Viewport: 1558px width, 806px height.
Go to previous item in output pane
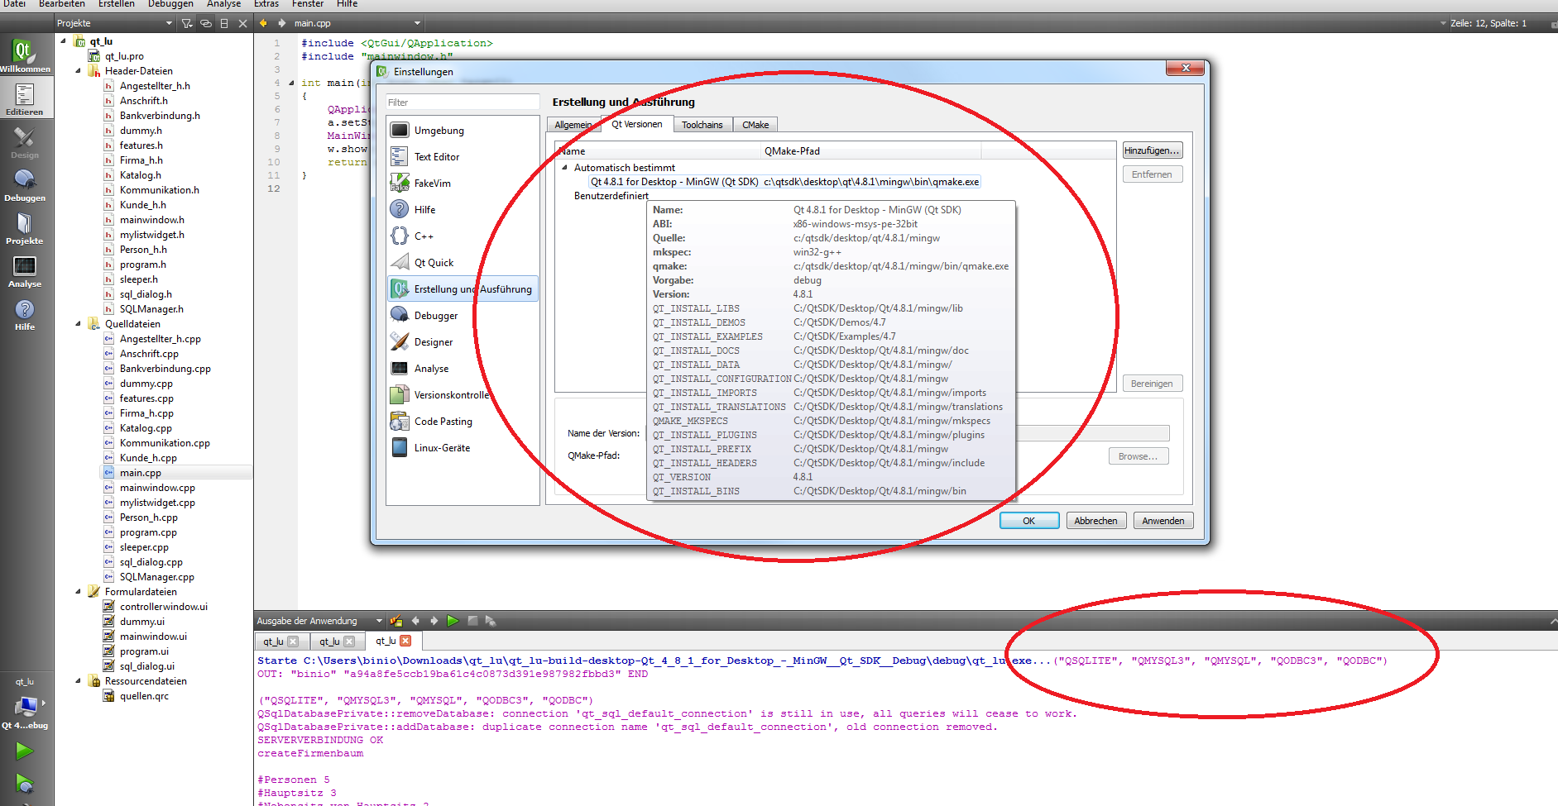click(x=415, y=621)
